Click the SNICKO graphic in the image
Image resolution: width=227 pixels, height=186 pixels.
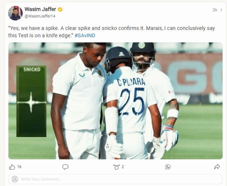click(32, 101)
